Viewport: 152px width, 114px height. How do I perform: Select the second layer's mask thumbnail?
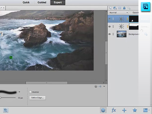pos(134,26)
